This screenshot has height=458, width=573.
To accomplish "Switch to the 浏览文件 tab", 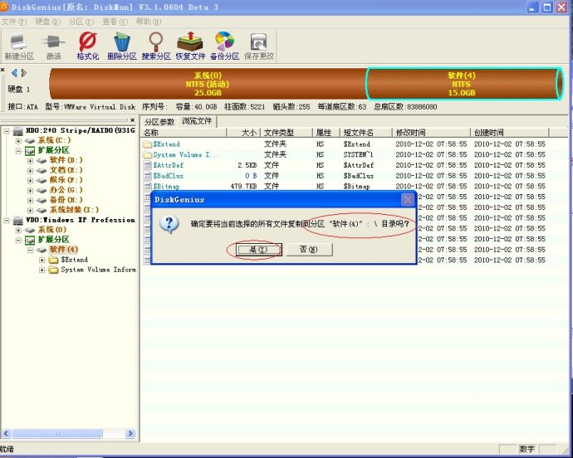I will click(x=197, y=121).
